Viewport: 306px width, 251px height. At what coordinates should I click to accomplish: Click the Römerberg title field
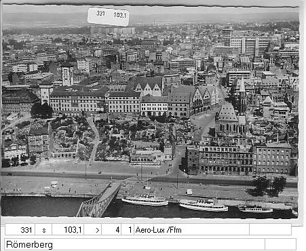(x=134, y=244)
